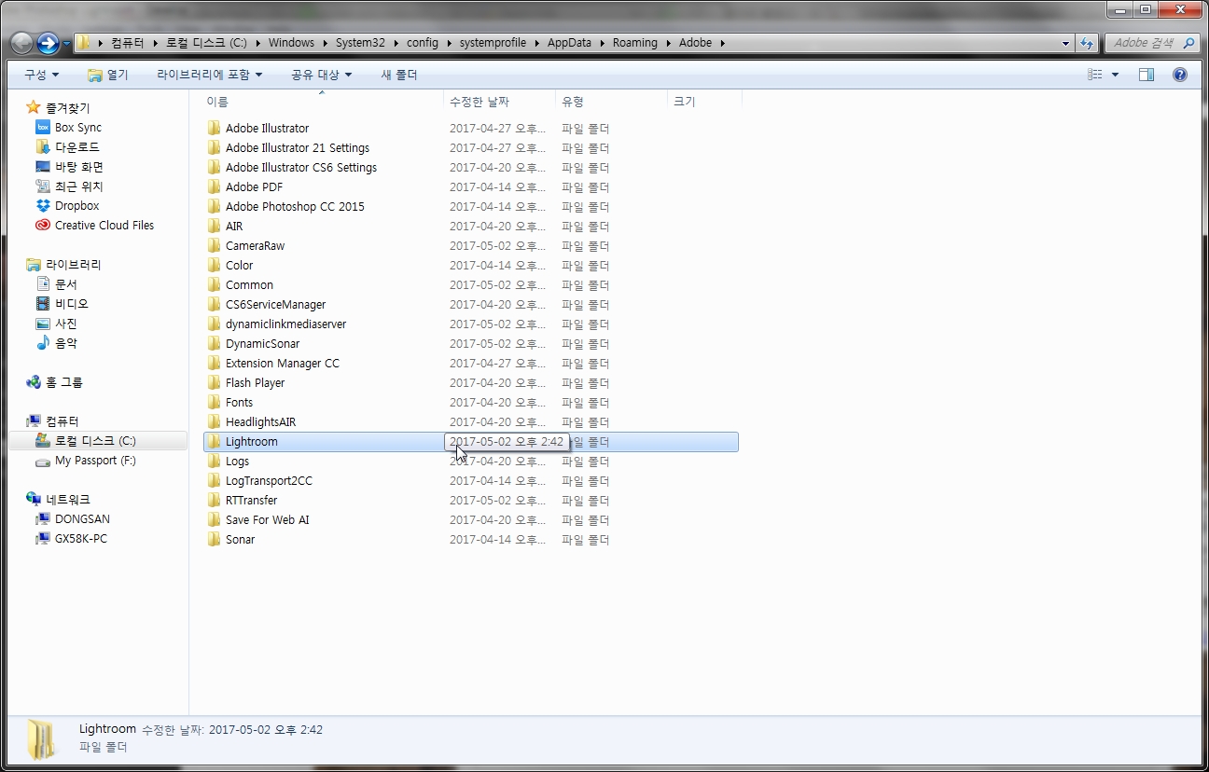This screenshot has width=1209, height=772.
Task: Select DONGSAN network computer
Action: 82,519
